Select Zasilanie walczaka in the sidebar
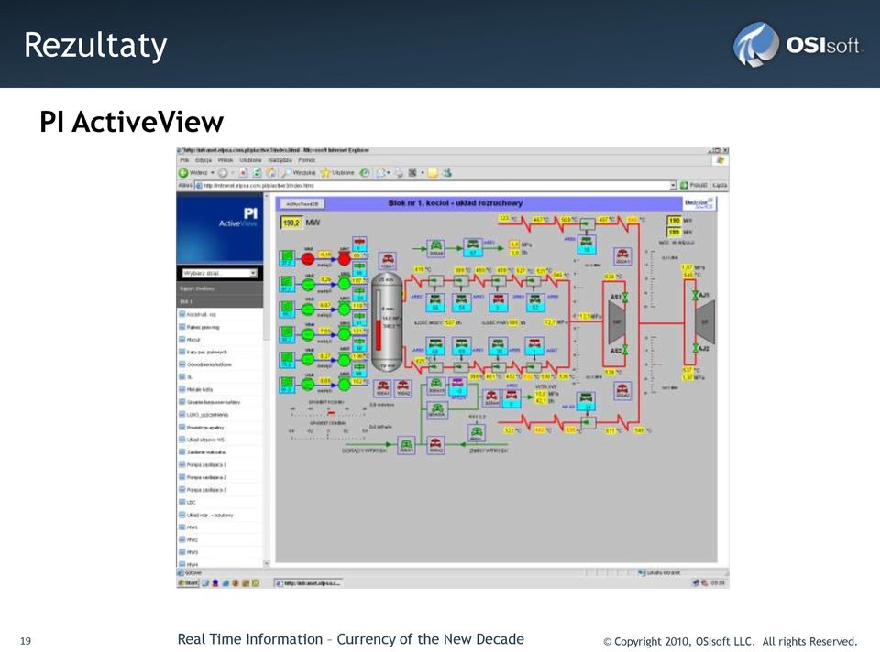Viewport: 880px width, 652px height. [206, 451]
